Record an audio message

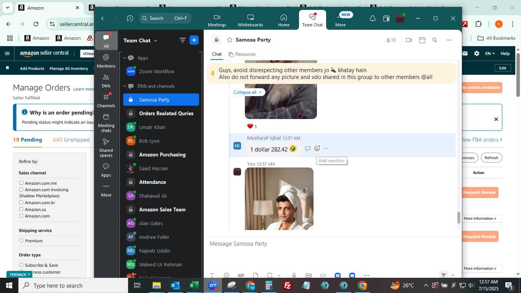[294, 275]
